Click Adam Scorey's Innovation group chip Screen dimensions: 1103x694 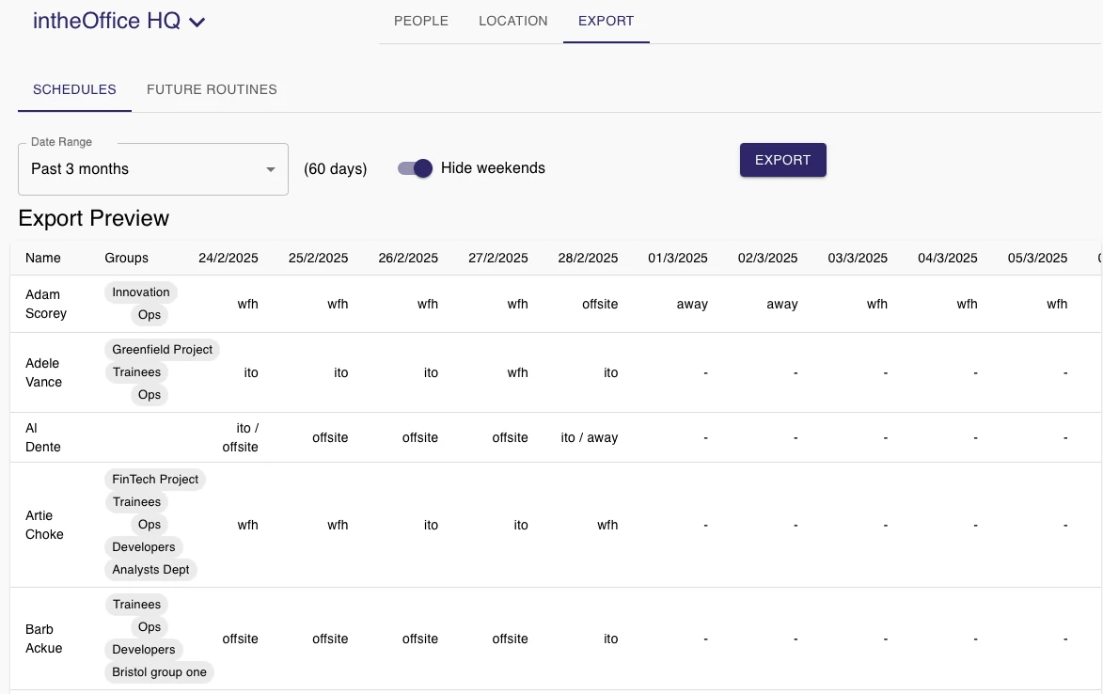point(141,292)
